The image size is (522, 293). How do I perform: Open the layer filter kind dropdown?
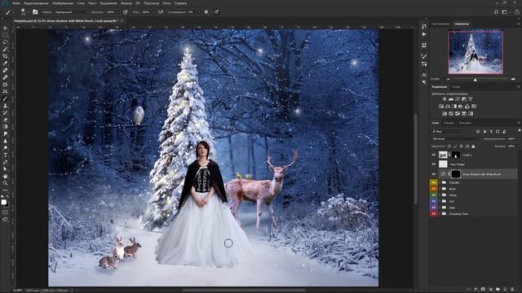(x=448, y=132)
